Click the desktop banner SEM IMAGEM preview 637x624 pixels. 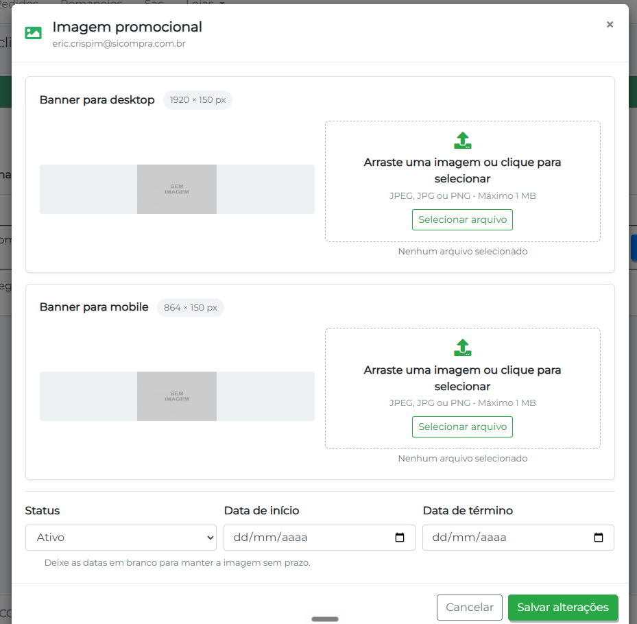pyautogui.click(x=177, y=189)
